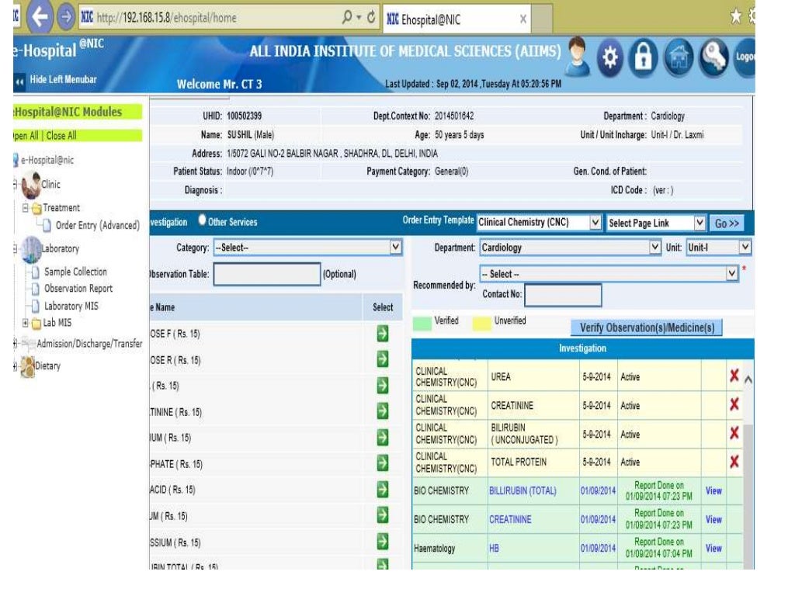Click the Go >> button

(x=727, y=223)
